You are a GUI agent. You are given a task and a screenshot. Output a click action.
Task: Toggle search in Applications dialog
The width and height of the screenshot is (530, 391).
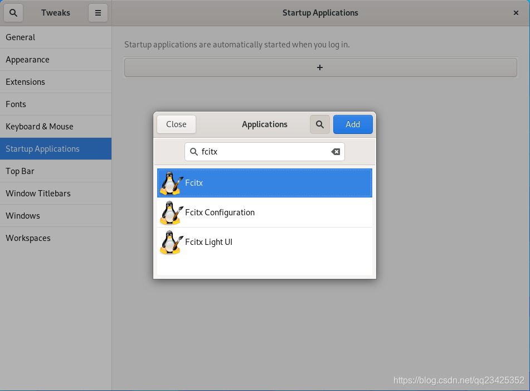click(x=320, y=124)
